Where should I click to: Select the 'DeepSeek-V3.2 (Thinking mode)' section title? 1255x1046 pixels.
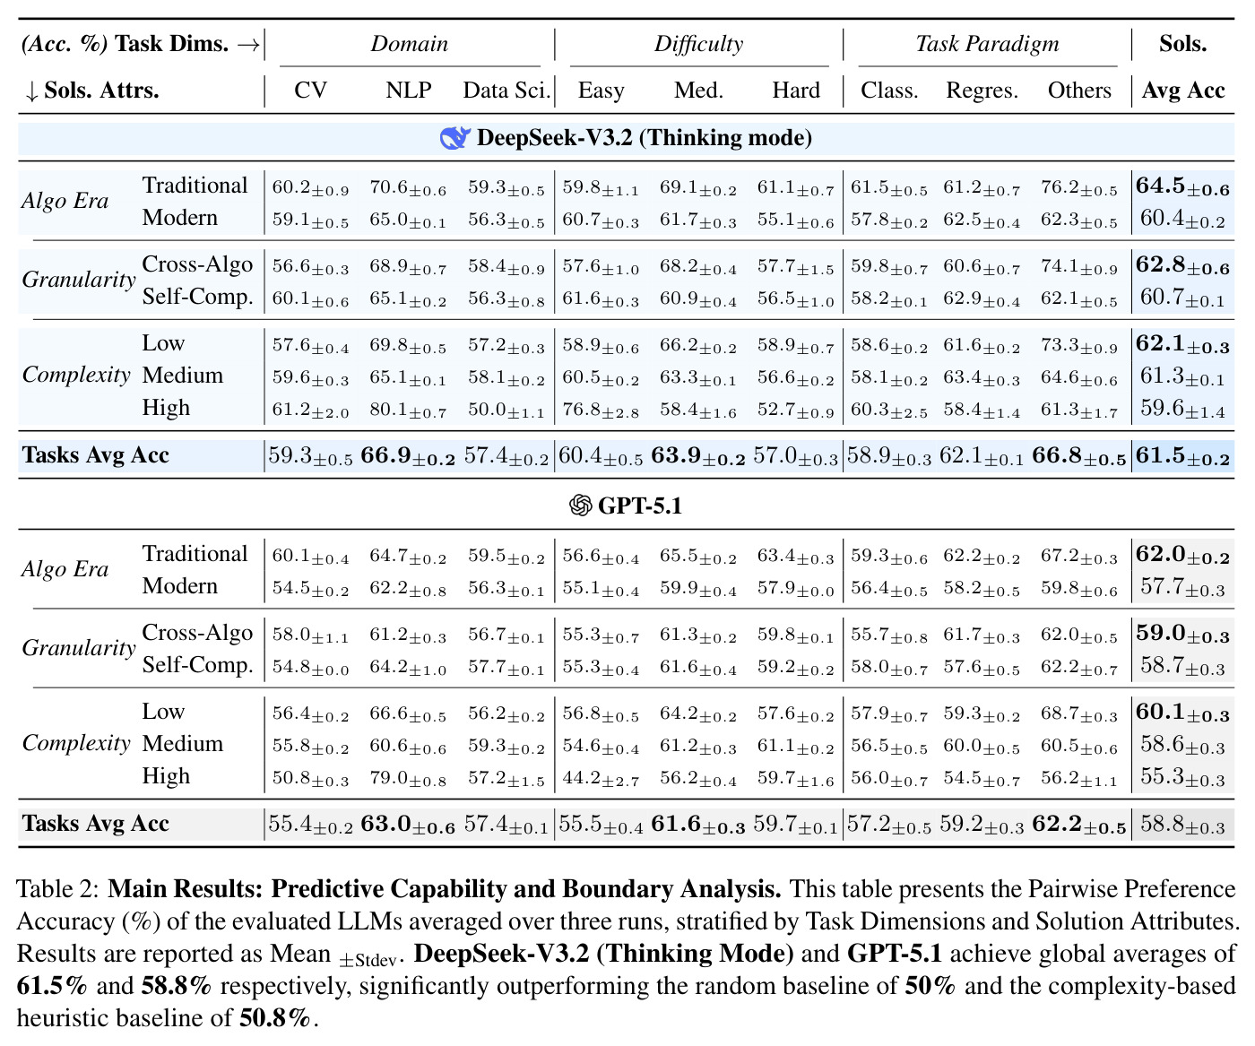tap(645, 138)
